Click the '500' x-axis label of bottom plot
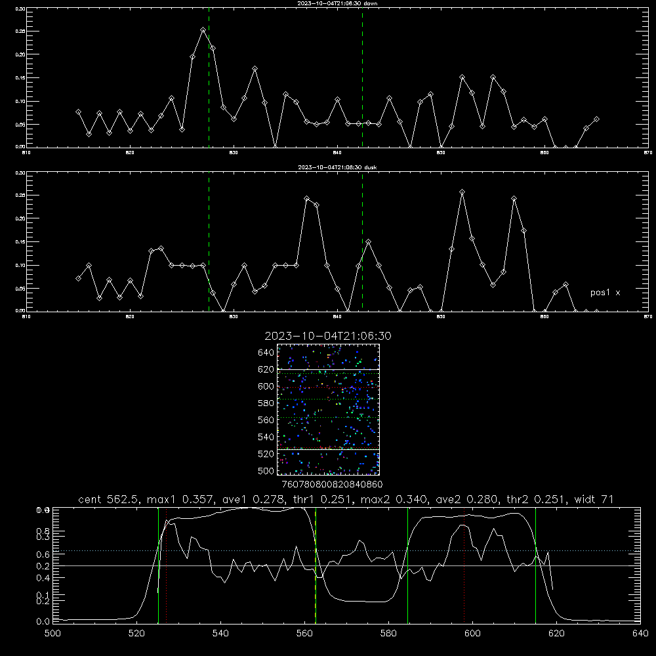Viewport: 656px width, 656px height. click(52, 634)
